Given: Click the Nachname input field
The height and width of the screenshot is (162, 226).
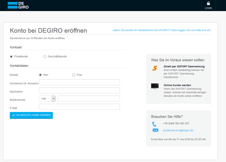Looking at the screenshot, I should (x=79, y=91).
